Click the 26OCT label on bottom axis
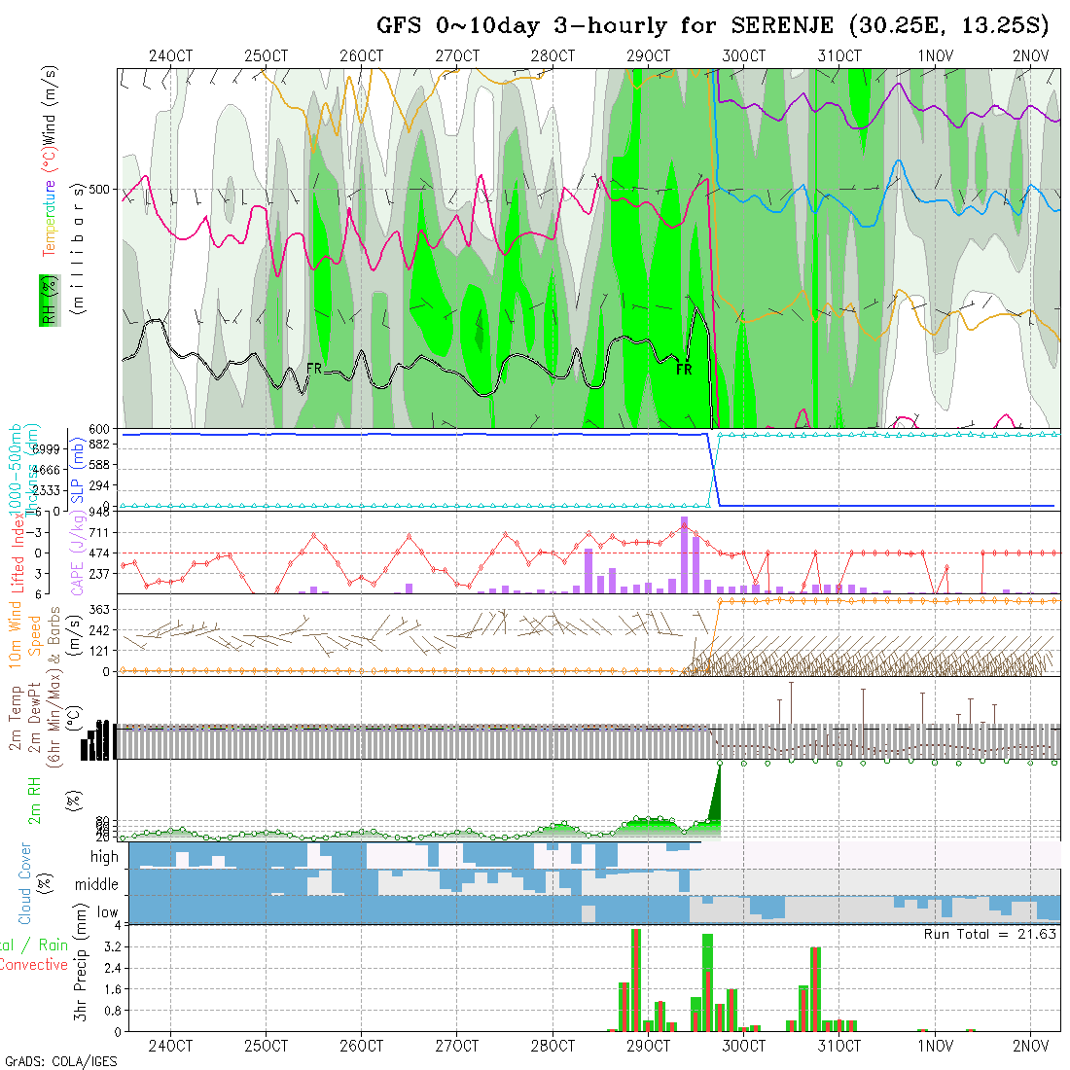The height and width of the screenshot is (1070, 1070). pos(362,1046)
